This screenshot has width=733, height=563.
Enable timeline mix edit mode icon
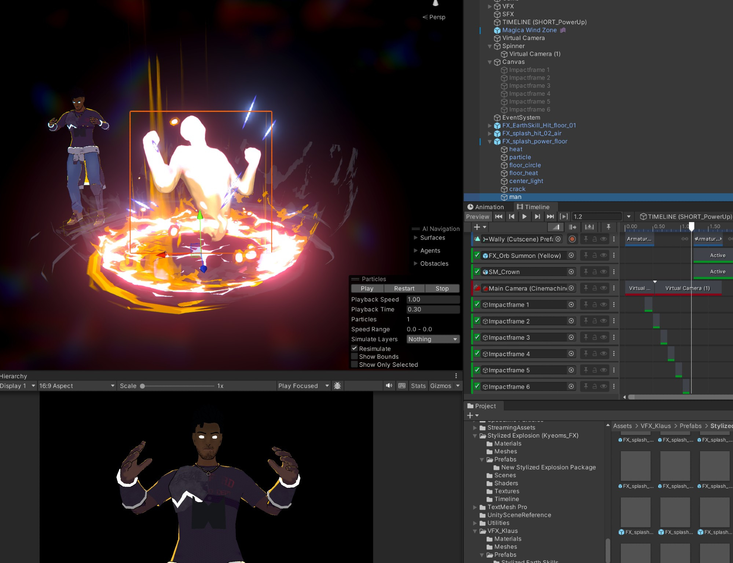(x=556, y=227)
